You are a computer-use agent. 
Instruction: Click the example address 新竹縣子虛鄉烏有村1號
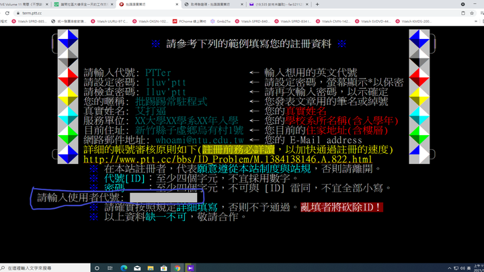tap(189, 130)
